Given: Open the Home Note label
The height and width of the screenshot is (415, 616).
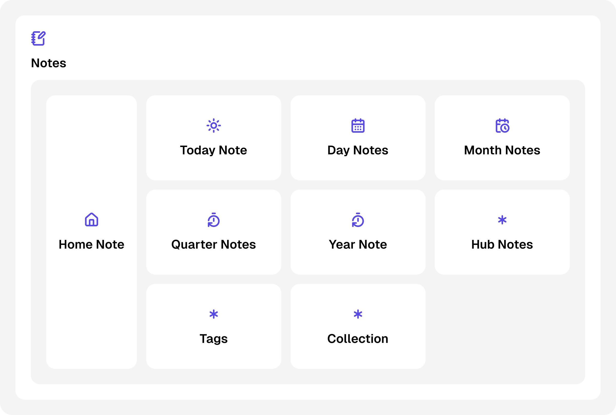Looking at the screenshot, I should (91, 244).
